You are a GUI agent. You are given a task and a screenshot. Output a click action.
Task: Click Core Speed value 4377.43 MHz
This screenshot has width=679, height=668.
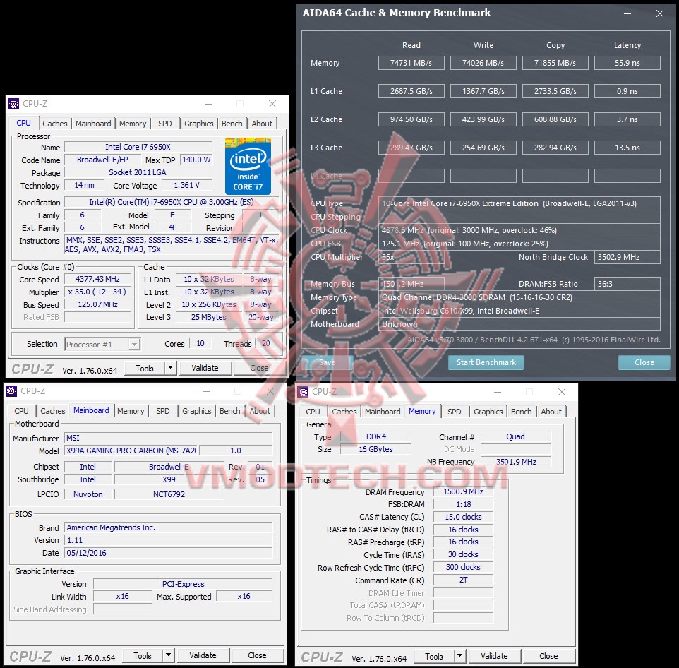(97, 280)
